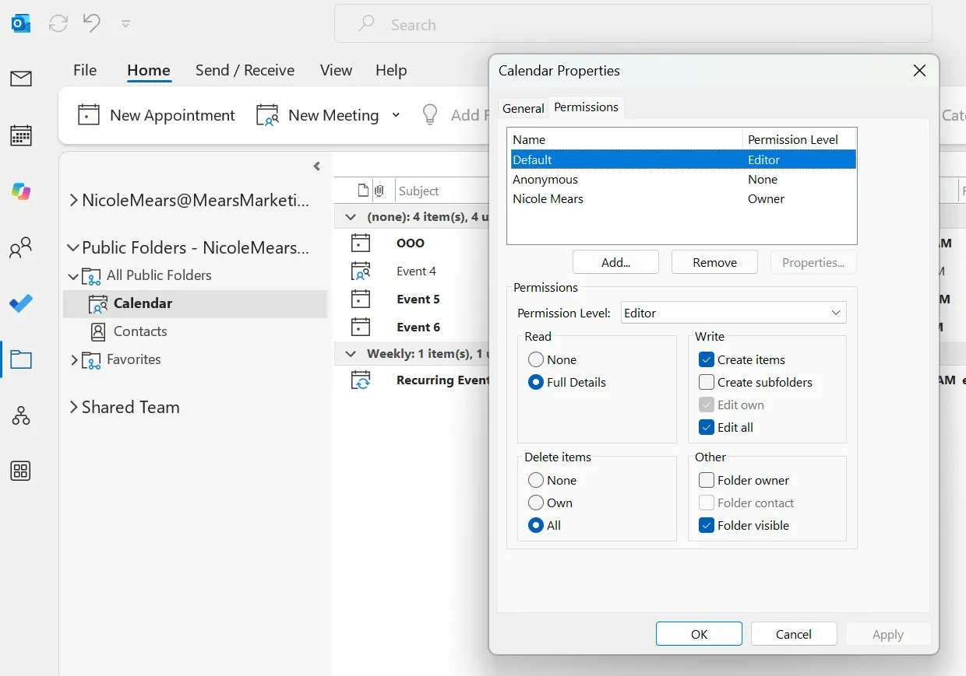Click the item type column header icon
Screen dimensions: 966x676
[x=362, y=191]
